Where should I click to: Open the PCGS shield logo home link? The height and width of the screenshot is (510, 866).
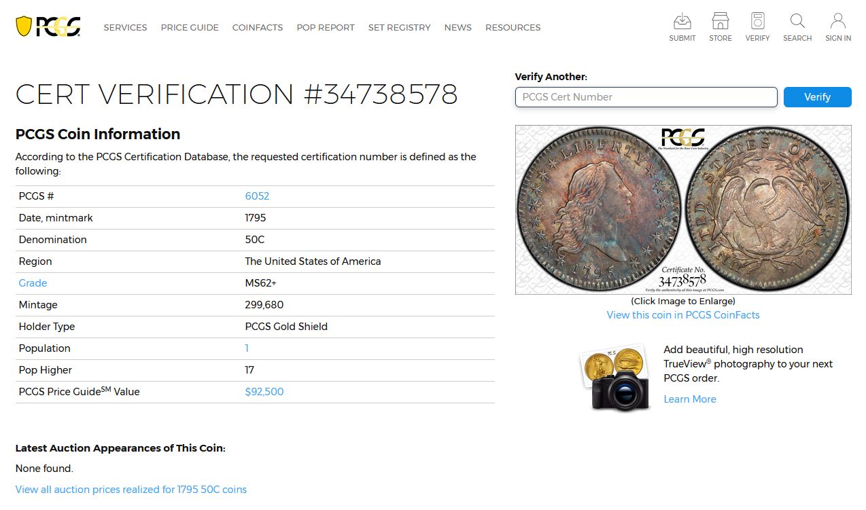point(48,26)
